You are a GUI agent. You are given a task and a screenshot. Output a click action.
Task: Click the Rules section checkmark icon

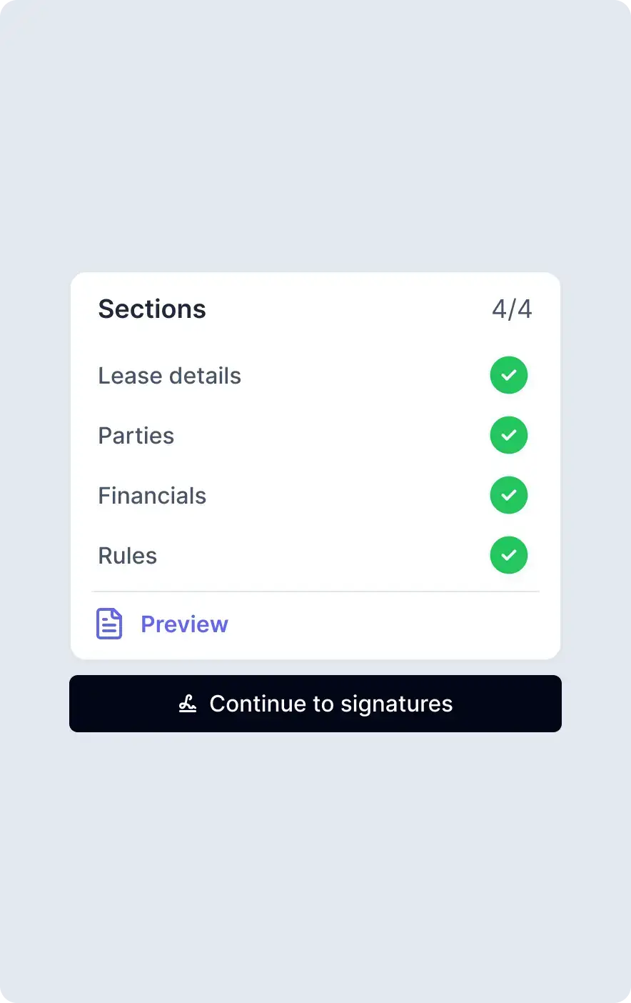(508, 555)
